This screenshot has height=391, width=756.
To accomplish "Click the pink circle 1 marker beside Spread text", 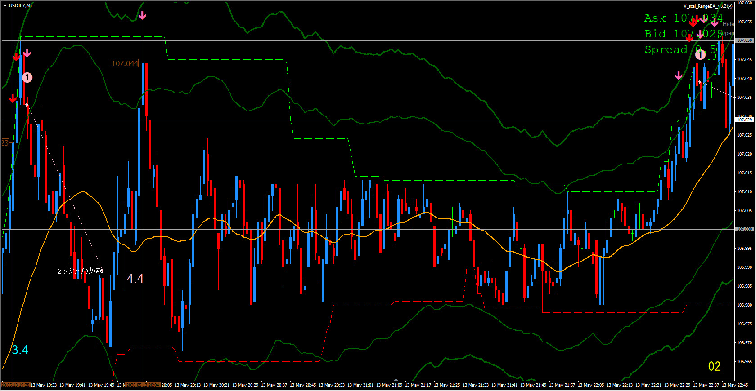I will pos(701,55).
